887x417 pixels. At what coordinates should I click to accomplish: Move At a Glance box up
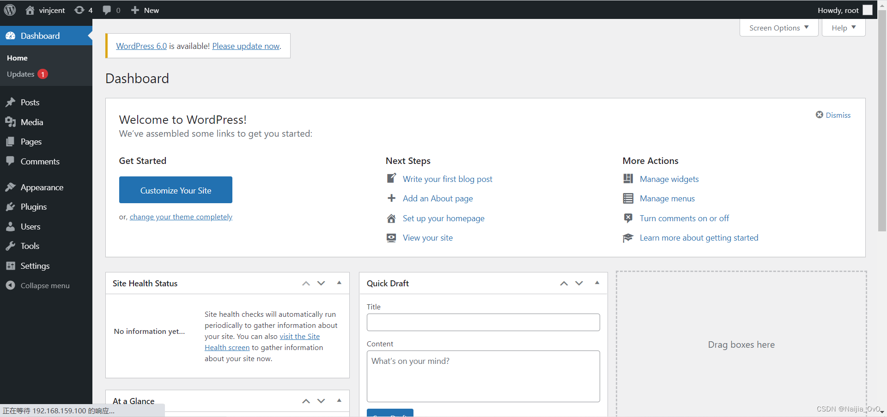(x=306, y=401)
